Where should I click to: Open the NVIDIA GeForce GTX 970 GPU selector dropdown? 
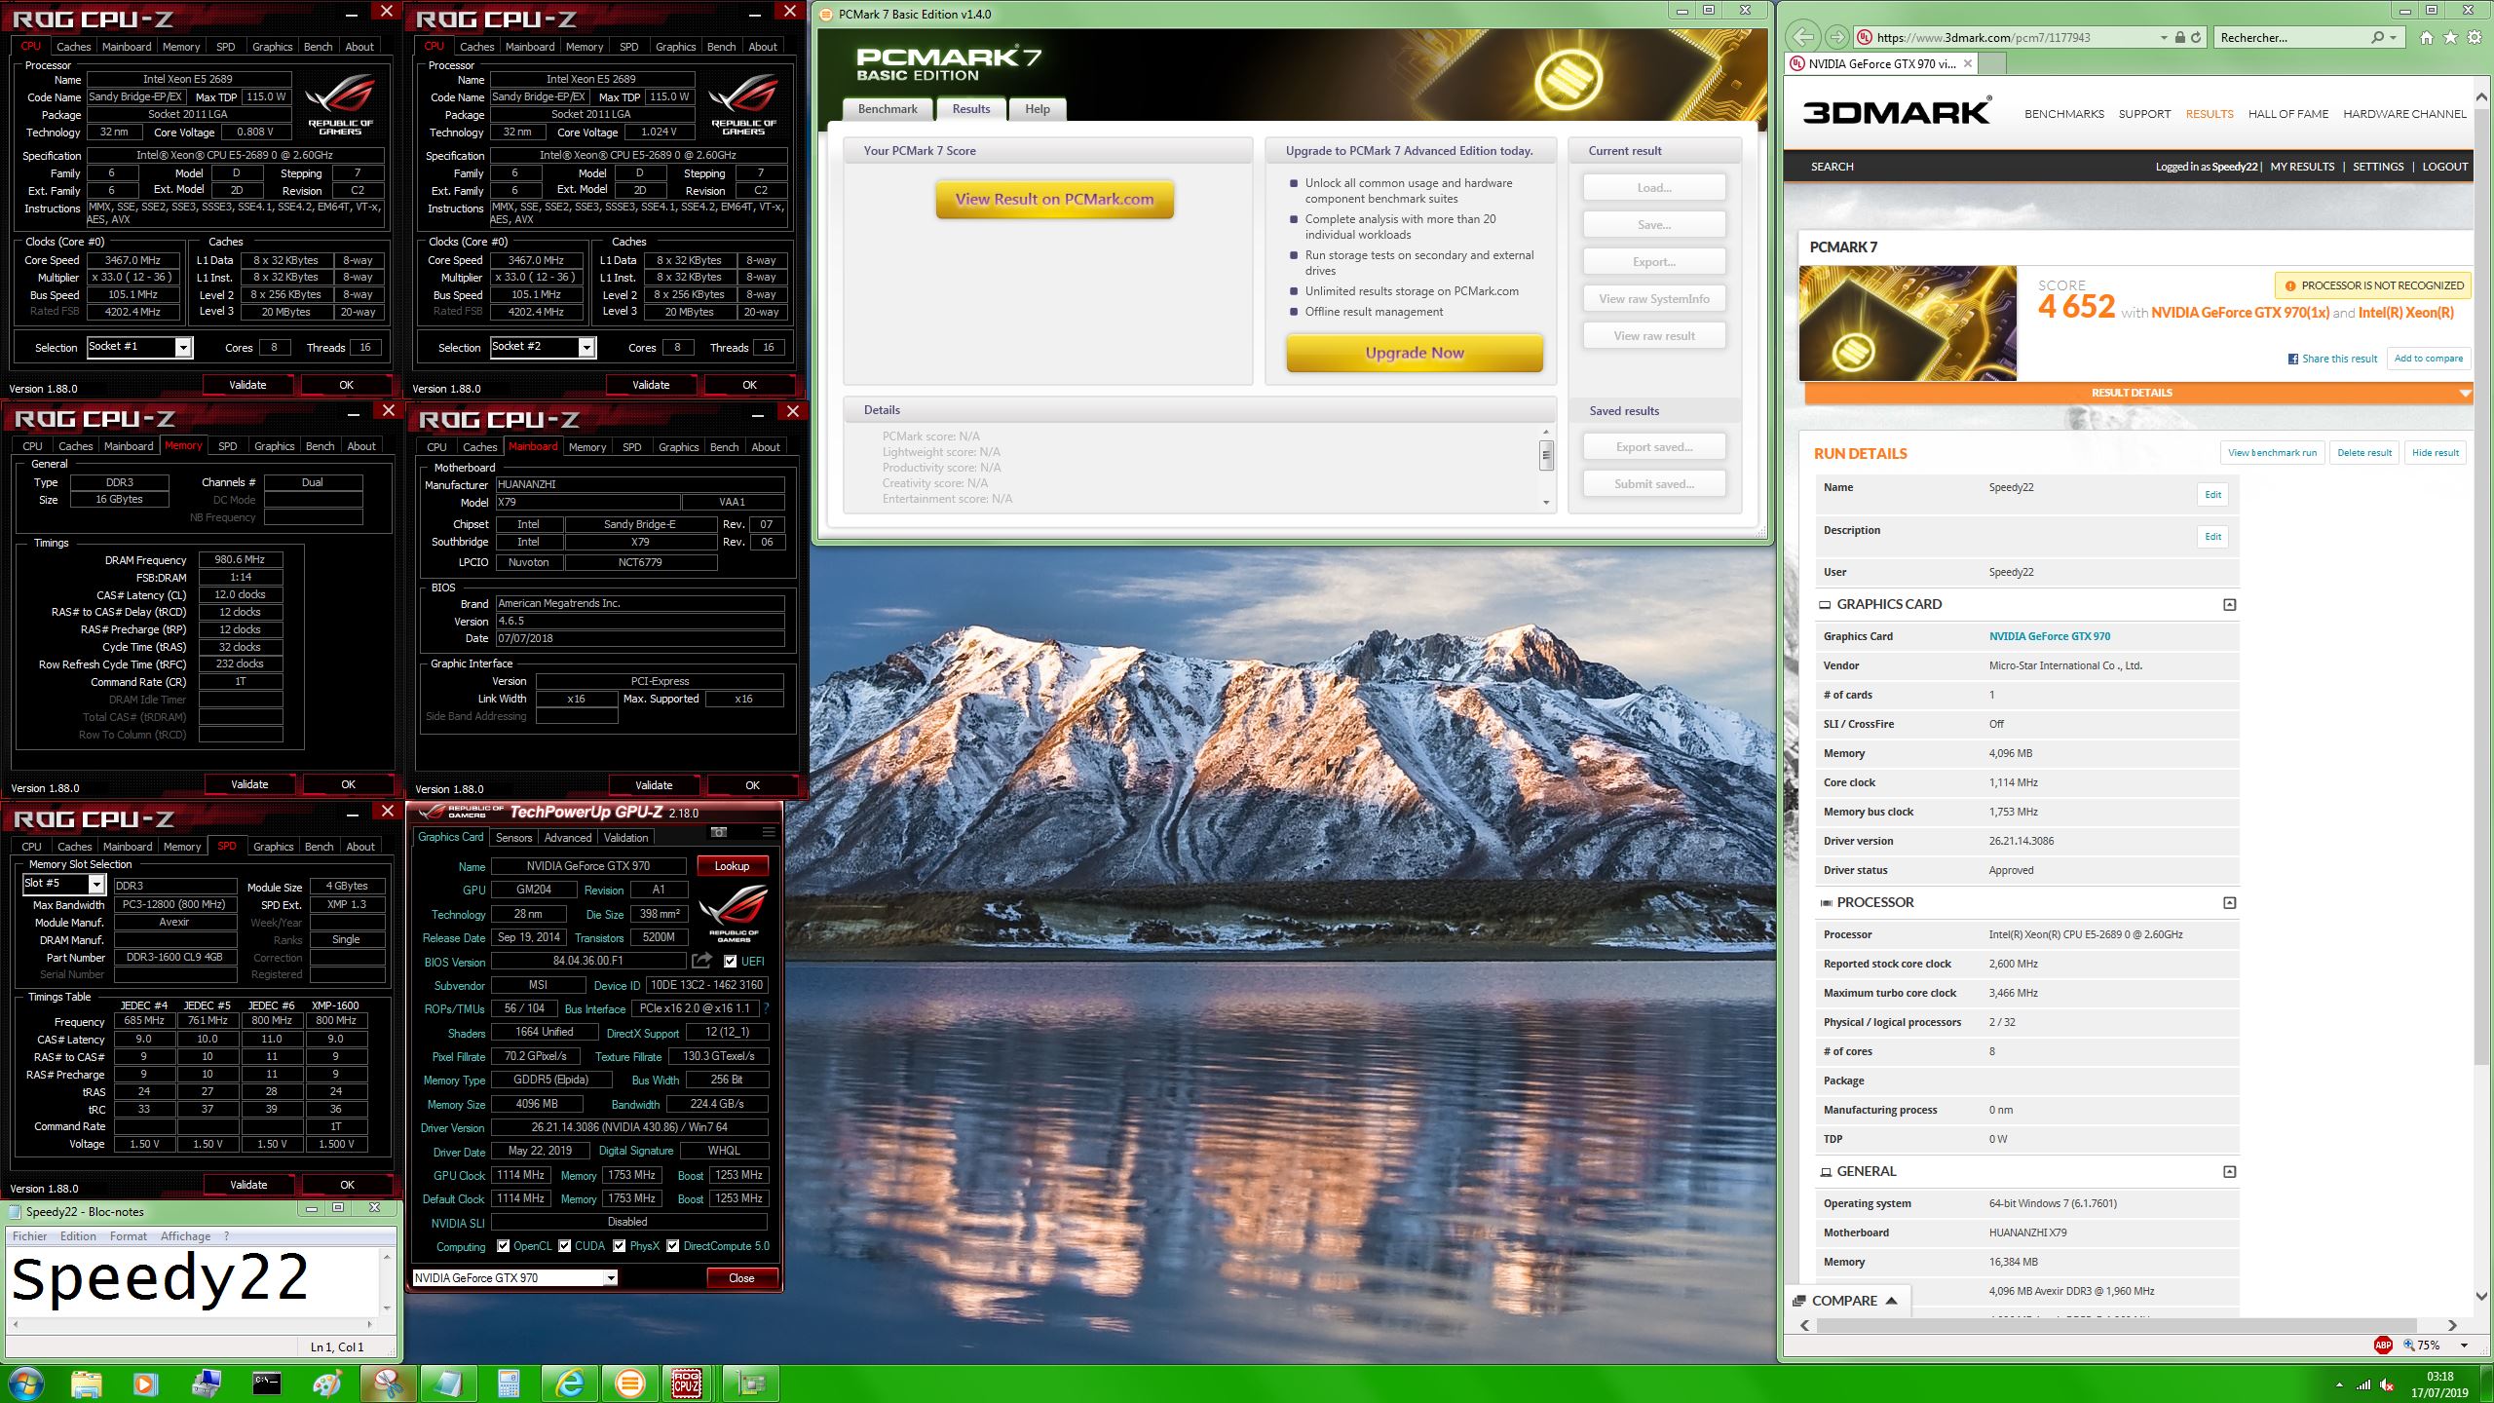[x=612, y=1277]
